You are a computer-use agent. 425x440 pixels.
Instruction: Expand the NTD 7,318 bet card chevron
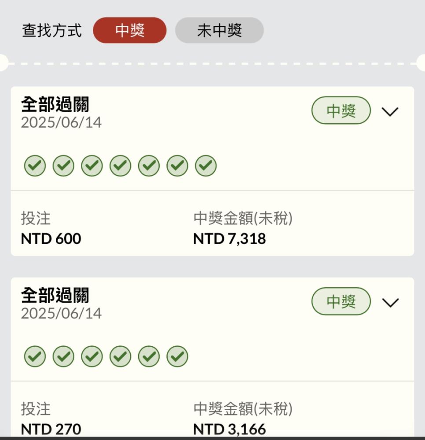point(390,111)
